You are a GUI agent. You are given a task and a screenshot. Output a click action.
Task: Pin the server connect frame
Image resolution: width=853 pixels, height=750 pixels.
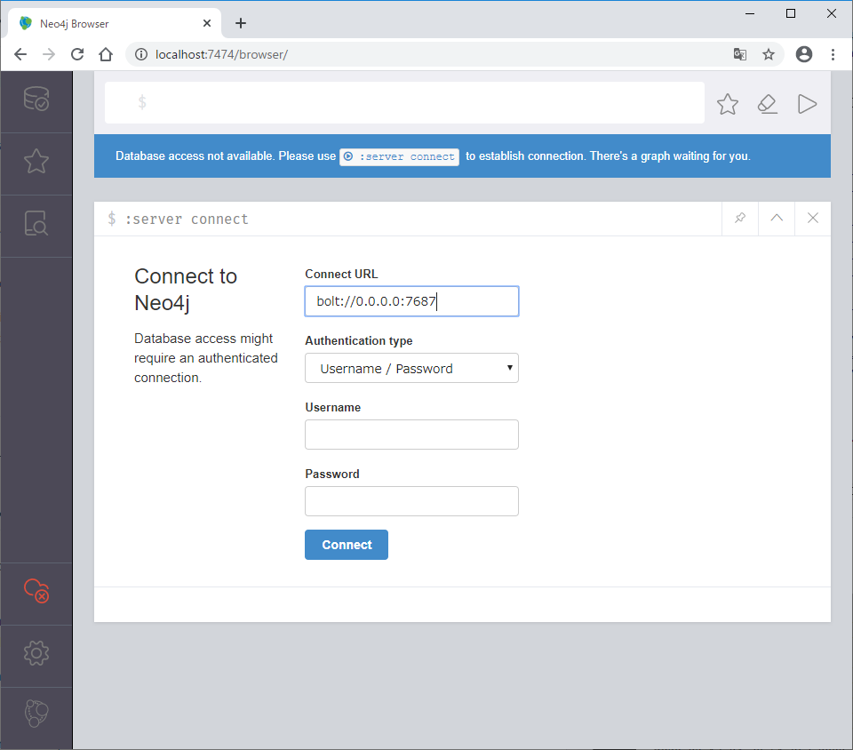[x=740, y=218]
